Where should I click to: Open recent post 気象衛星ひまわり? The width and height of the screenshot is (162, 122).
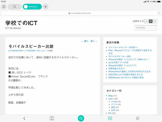click(x=116, y=69)
